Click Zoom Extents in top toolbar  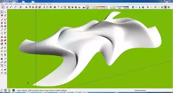[65, 7]
